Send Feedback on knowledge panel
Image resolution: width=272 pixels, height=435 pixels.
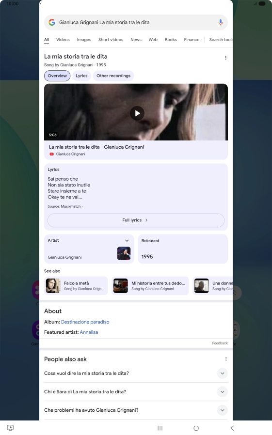(220, 343)
